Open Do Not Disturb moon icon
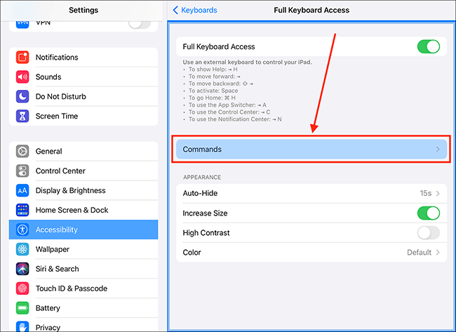 click(x=22, y=96)
